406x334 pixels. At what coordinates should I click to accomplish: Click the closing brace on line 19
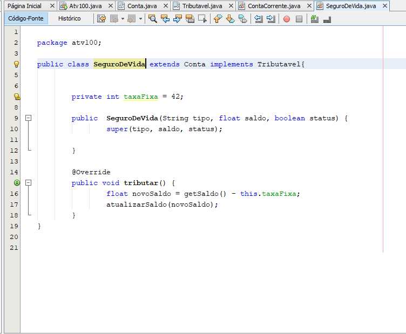pos(39,226)
